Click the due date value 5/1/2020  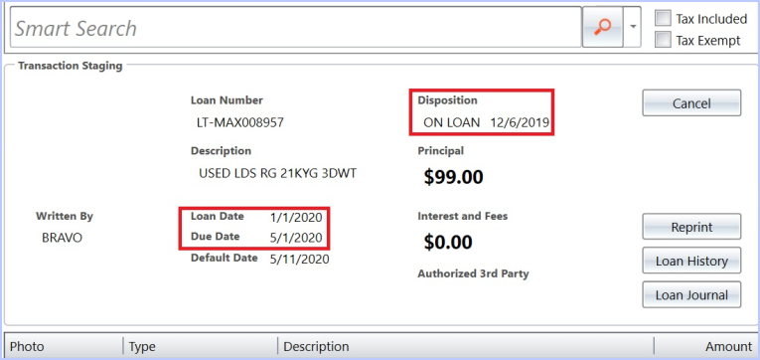click(x=296, y=238)
